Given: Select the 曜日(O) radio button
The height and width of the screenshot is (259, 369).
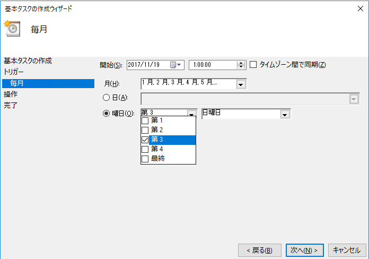Looking at the screenshot, I should (x=106, y=114).
